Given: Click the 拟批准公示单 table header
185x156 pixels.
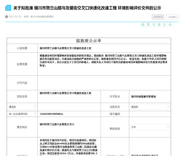Looking at the screenshot, I should pos(89,41).
